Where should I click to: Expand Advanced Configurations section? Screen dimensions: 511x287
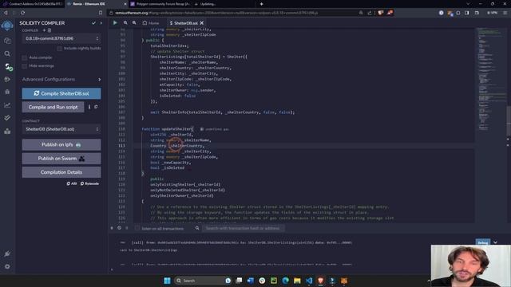[x=61, y=80]
